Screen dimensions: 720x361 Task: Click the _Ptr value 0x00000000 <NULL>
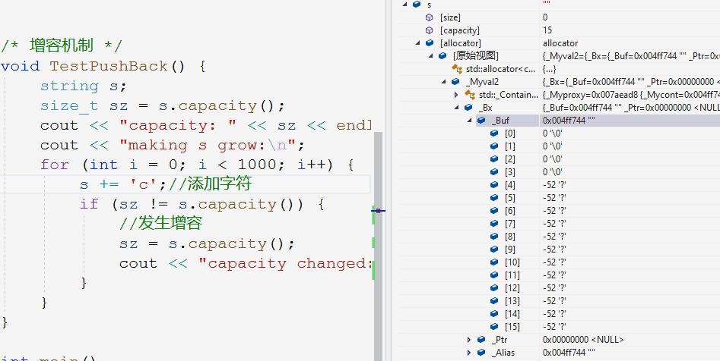pos(578,340)
